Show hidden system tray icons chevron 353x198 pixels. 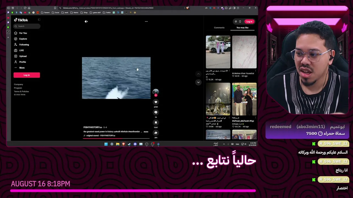point(224,144)
